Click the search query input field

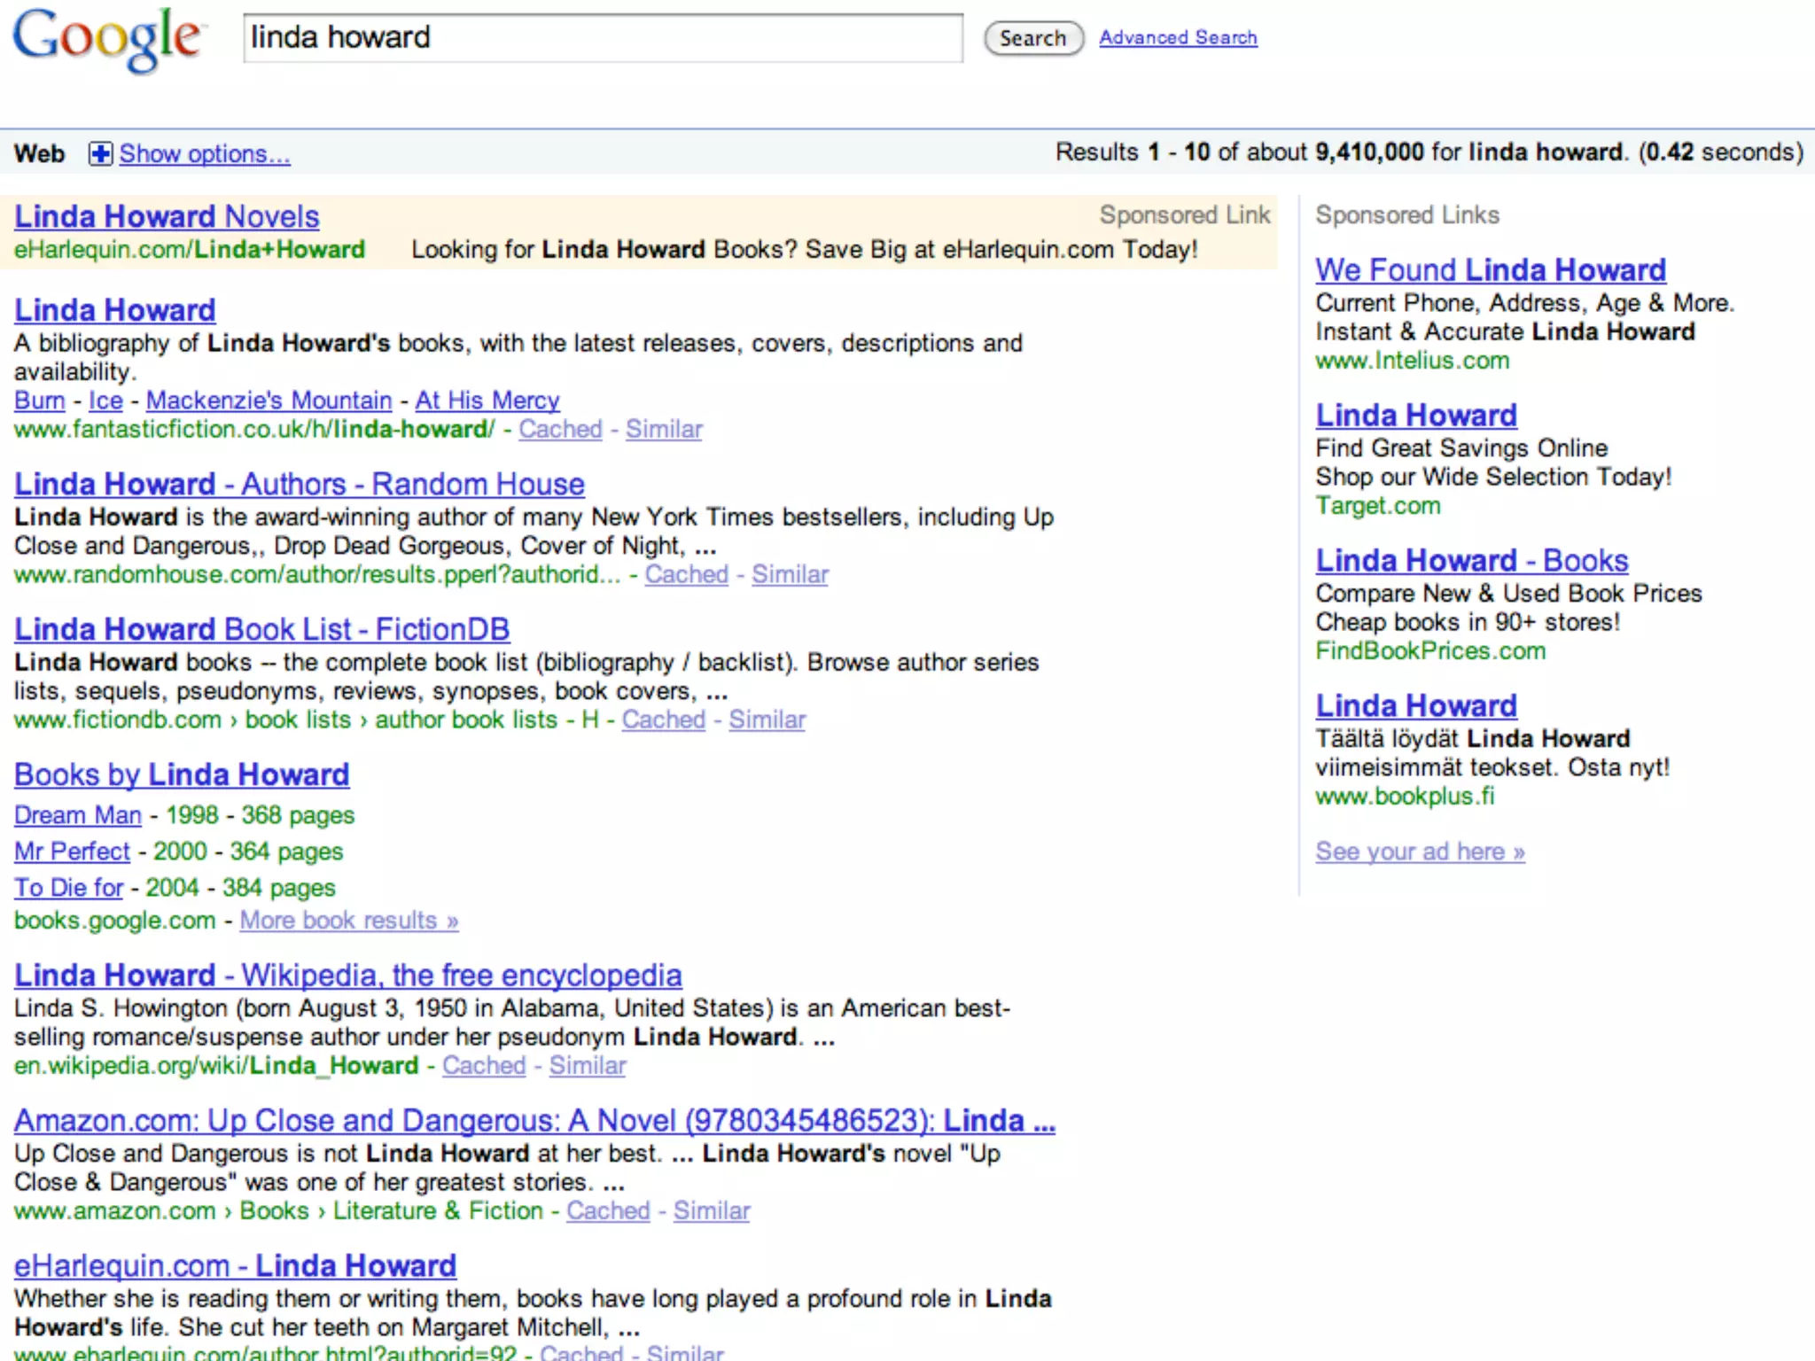[x=603, y=38]
